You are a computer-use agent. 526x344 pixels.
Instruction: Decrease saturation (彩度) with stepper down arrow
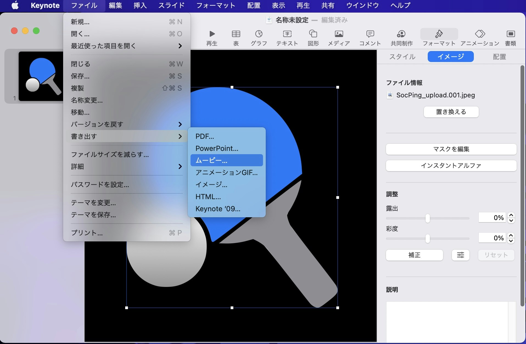pyautogui.click(x=511, y=241)
